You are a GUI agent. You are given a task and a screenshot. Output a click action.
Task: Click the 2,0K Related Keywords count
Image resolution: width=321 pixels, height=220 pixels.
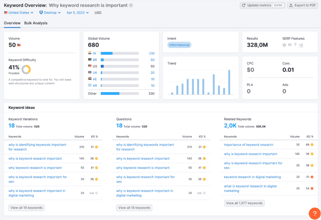(x=230, y=126)
